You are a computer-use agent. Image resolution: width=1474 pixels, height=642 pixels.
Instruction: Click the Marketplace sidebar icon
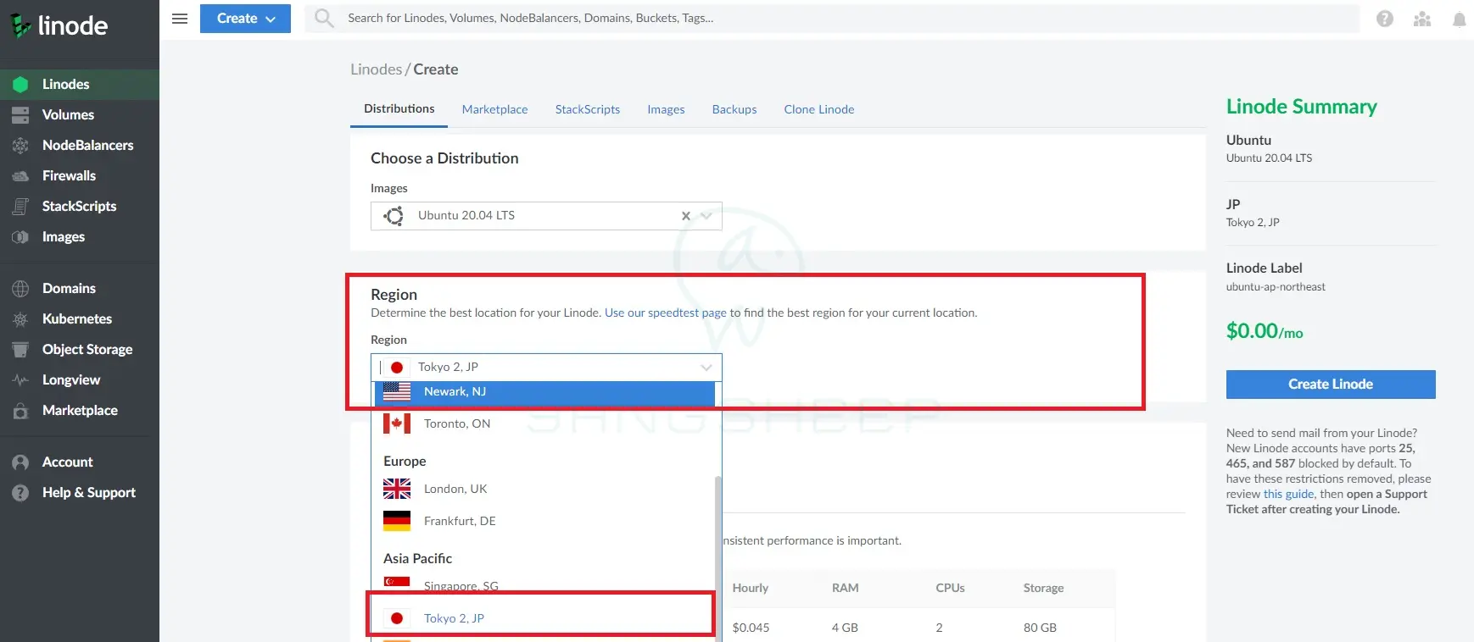tap(20, 411)
